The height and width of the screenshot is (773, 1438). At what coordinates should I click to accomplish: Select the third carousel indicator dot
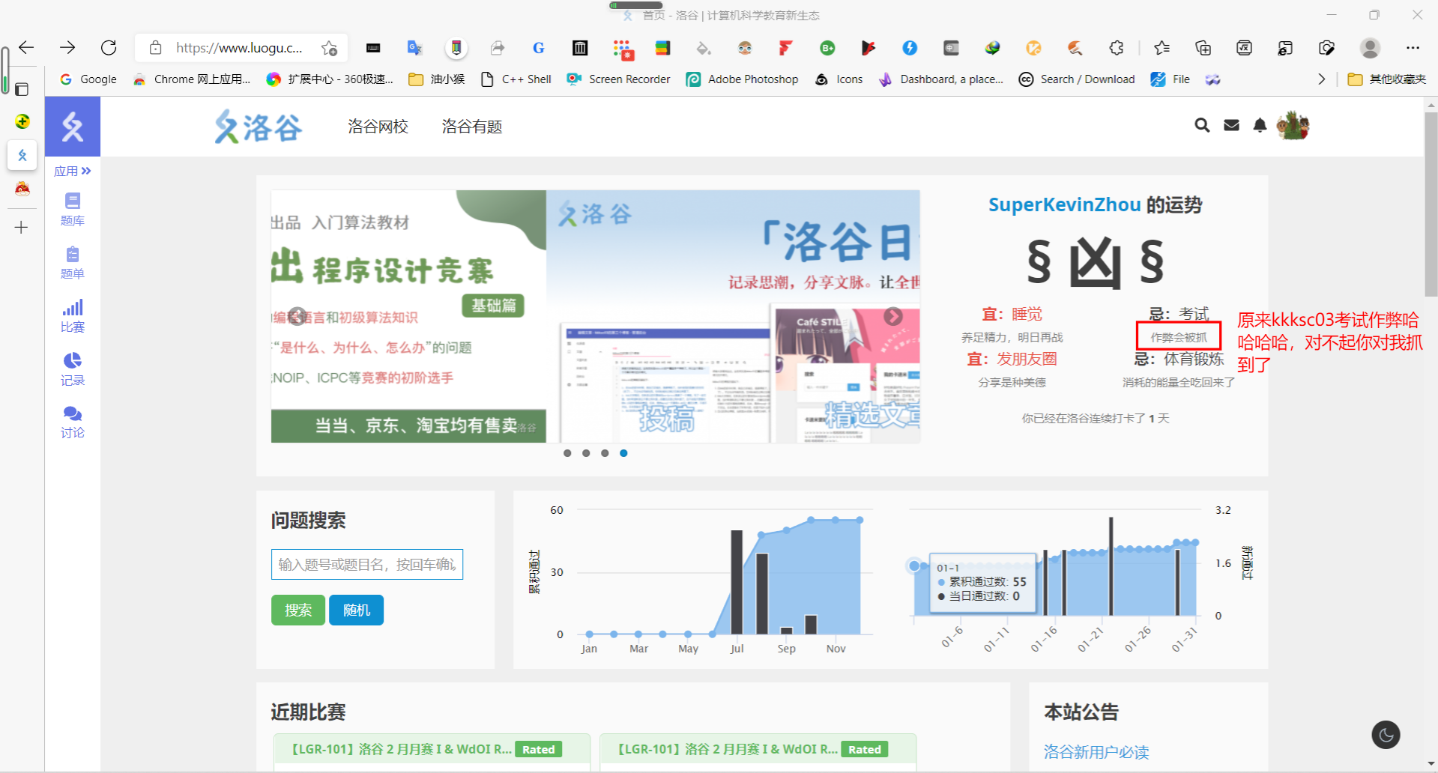point(605,453)
